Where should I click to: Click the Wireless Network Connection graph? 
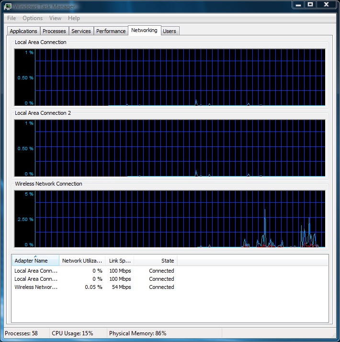[x=180, y=219]
